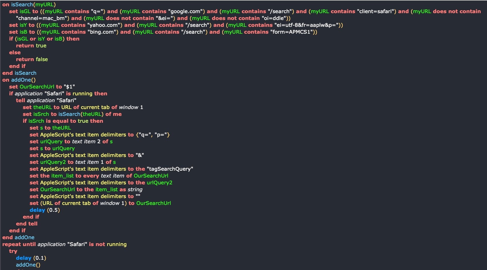Place cursor on "oi=ddle" string

274,18
